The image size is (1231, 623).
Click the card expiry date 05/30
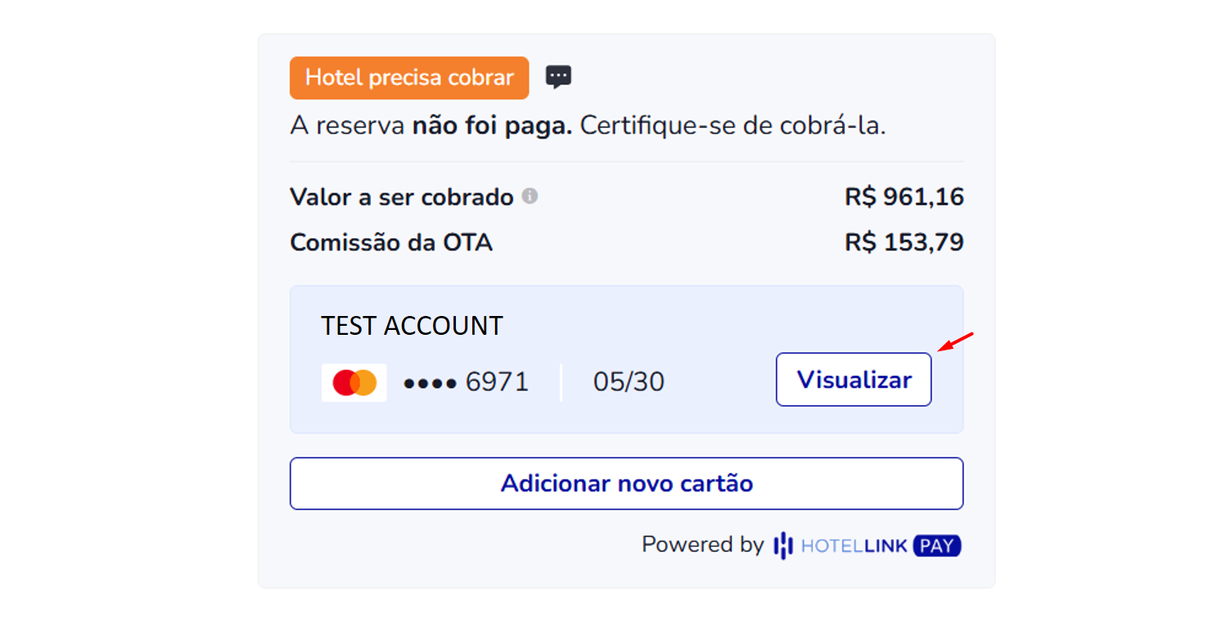[629, 382]
